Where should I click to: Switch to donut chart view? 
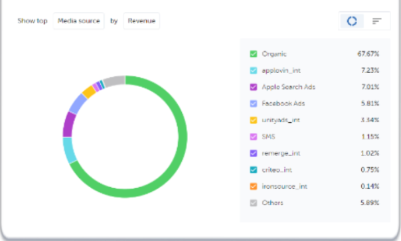[x=352, y=21]
